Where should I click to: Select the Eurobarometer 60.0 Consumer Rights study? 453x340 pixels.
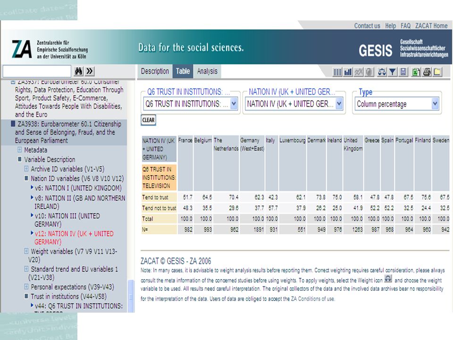pos(69,98)
